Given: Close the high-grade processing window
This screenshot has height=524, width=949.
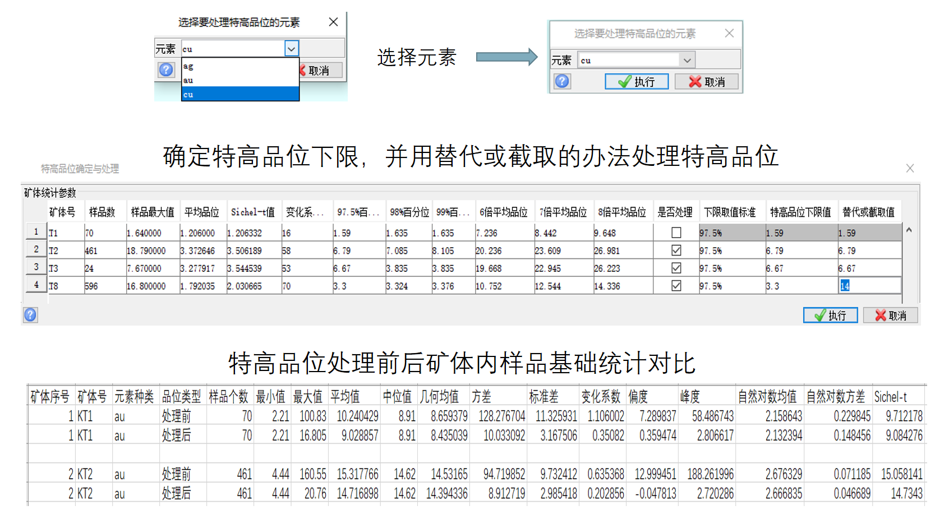Looking at the screenshot, I should (910, 168).
